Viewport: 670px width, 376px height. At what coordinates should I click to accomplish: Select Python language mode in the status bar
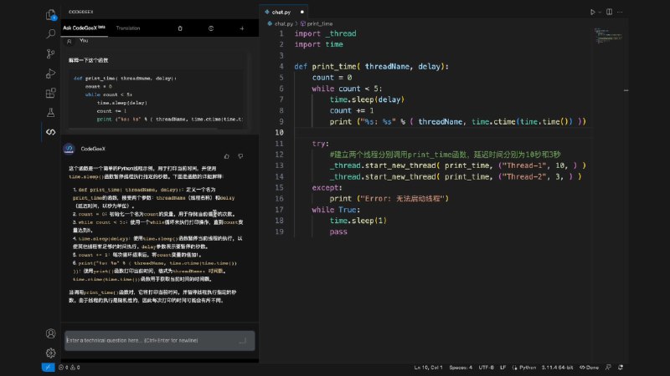point(528,367)
